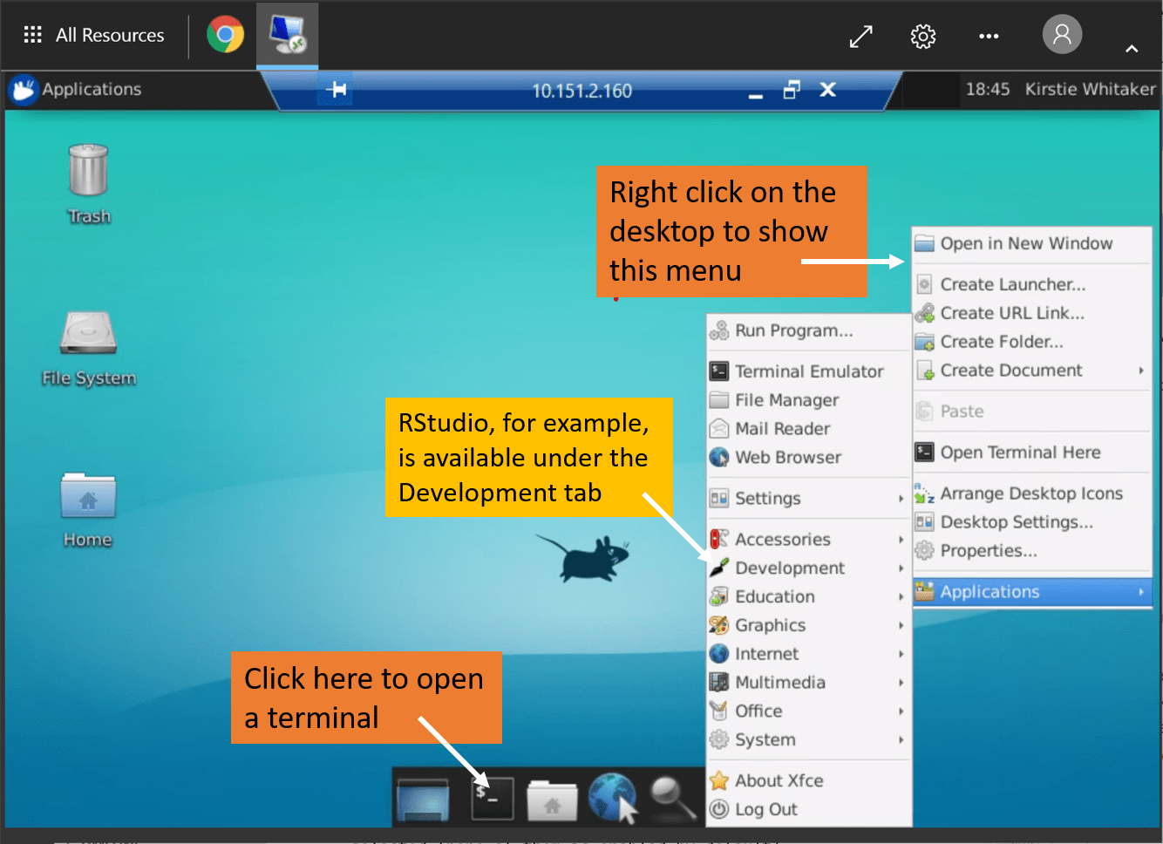The image size is (1163, 844).
Task: Expand the Accessories submenu
Action: click(x=808, y=540)
